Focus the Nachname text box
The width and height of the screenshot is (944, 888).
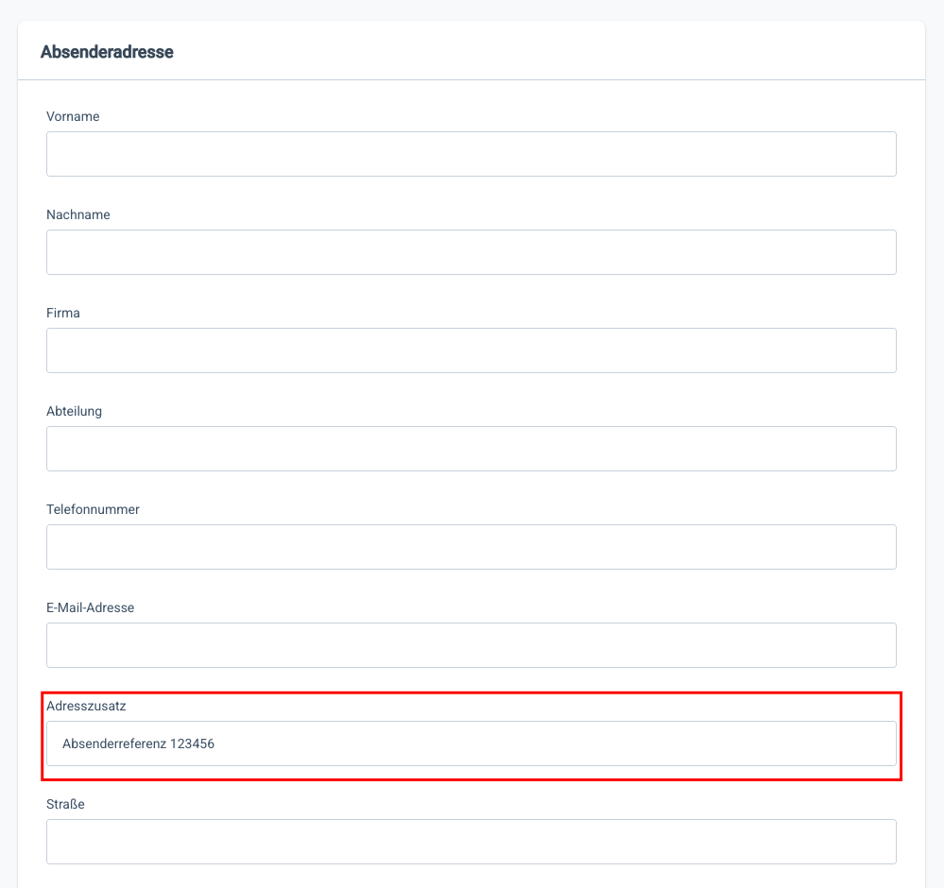(x=471, y=252)
